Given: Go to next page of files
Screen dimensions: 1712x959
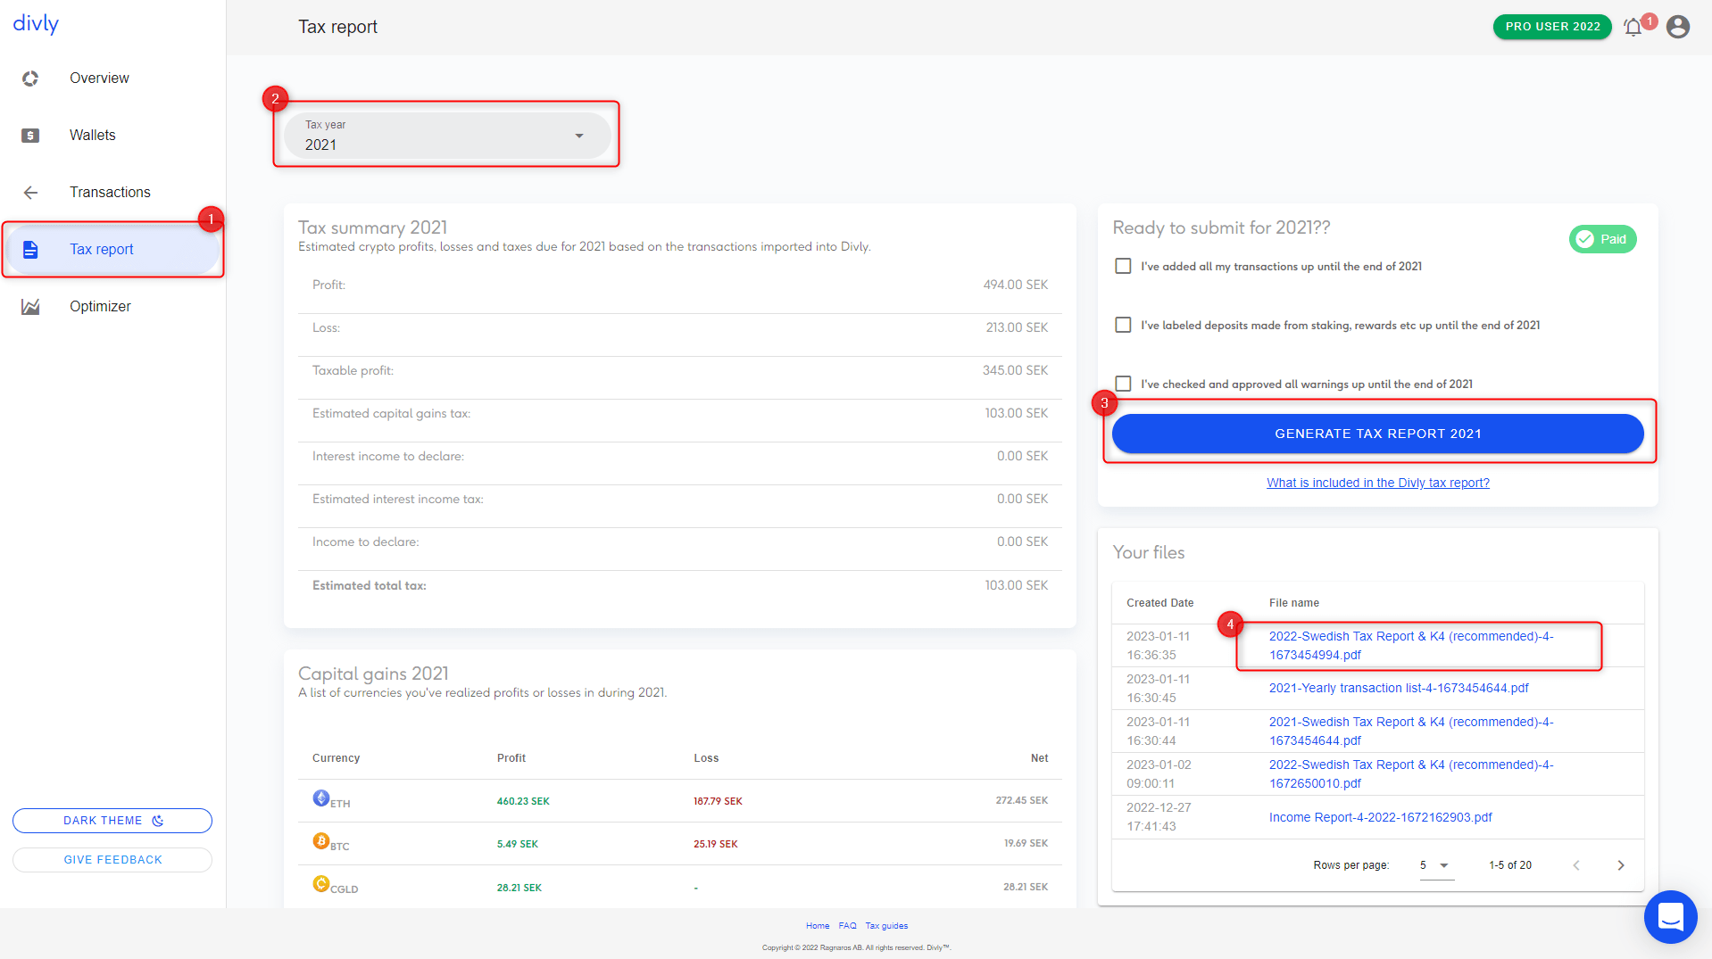Looking at the screenshot, I should (1620, 865).
